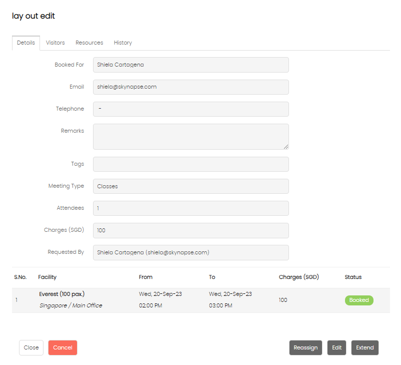Switch to the Visitors tab
The height and width of the screenshot is (365, 401).
(x=55, y=43)
